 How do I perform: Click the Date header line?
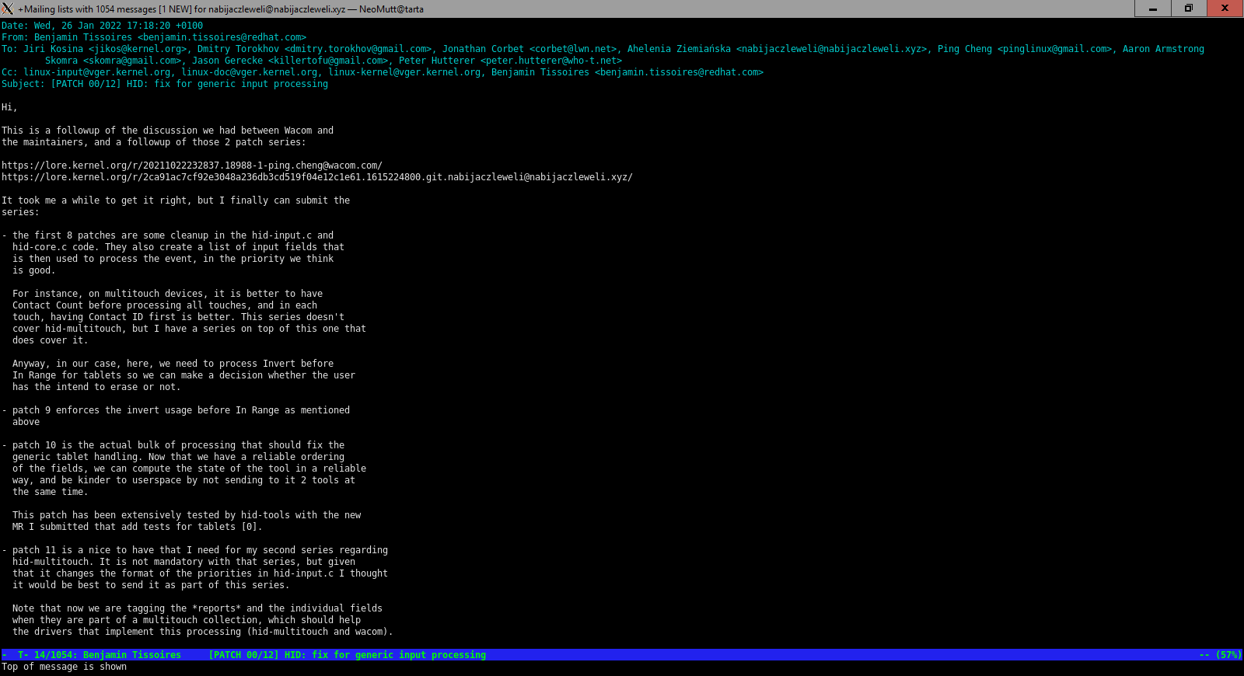coord(102,26)
